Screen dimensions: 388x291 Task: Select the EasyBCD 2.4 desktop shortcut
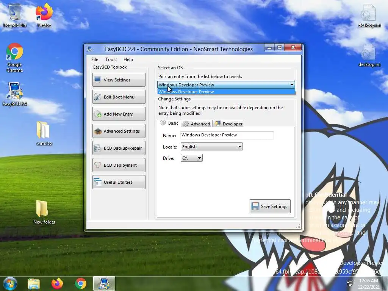point(15,94)
